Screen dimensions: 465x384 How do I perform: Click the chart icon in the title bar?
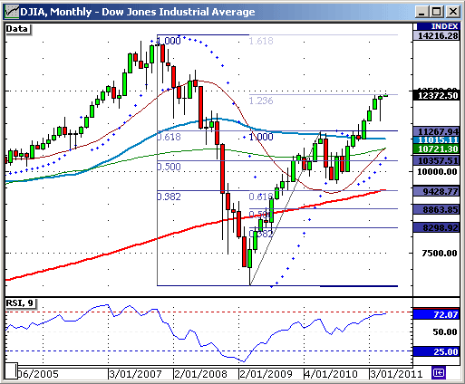pyautogui.click(x=12, y=12)
